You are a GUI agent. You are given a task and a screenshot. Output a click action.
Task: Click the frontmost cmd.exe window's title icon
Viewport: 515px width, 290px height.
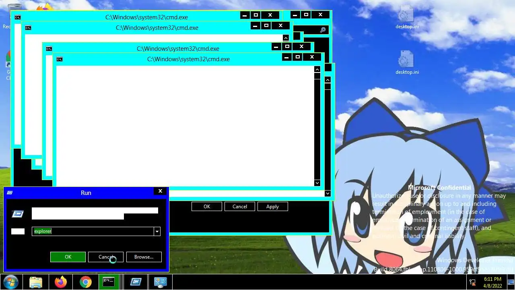60,59
